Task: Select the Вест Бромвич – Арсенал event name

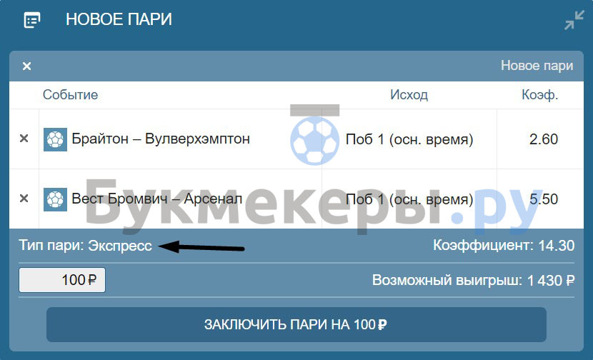Action: 157,199
